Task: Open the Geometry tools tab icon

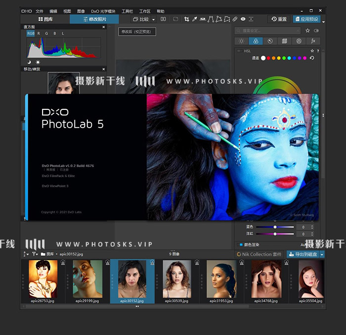Action: 284,41
